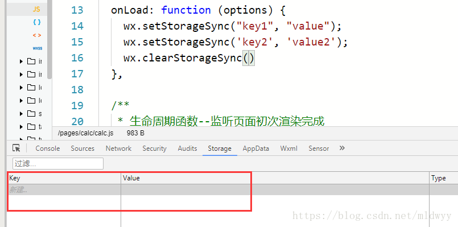The height and width of the screenshot is (227, 458).
Task: Click the Value column header
Action: click(x=275, y=178)
